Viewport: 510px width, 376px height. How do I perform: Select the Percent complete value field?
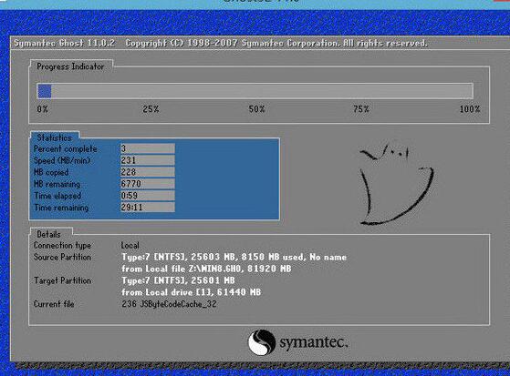click(x=148, y=148)
